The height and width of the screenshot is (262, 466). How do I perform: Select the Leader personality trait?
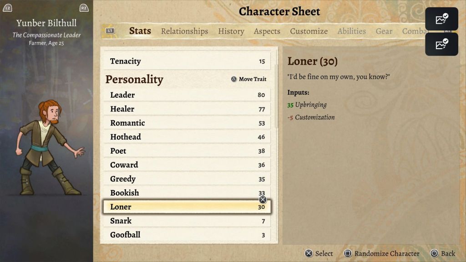187,95
